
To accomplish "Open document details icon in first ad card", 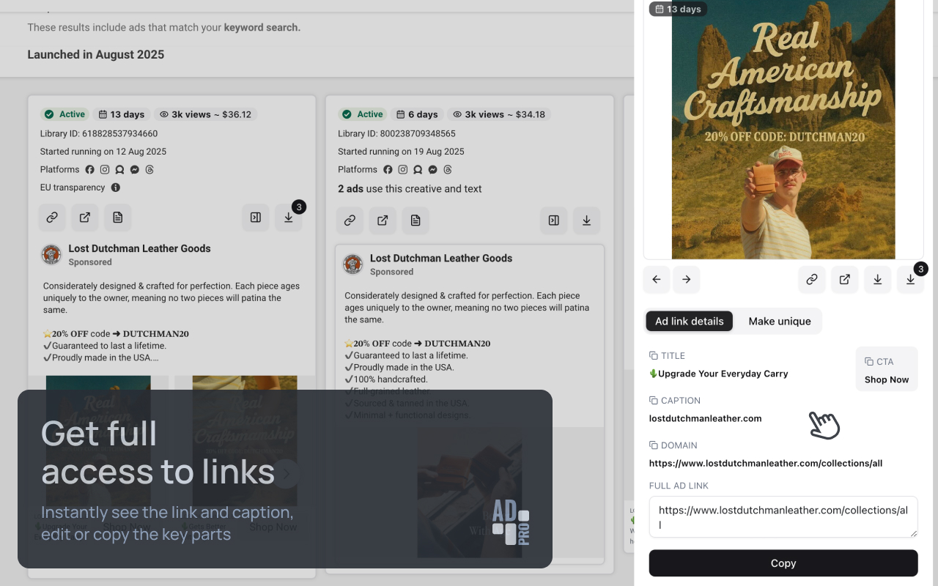I will [117, 218].
